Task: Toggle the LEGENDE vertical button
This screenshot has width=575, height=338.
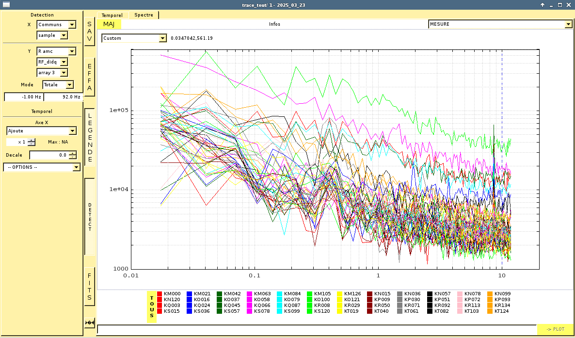Action: pos(90,137)
